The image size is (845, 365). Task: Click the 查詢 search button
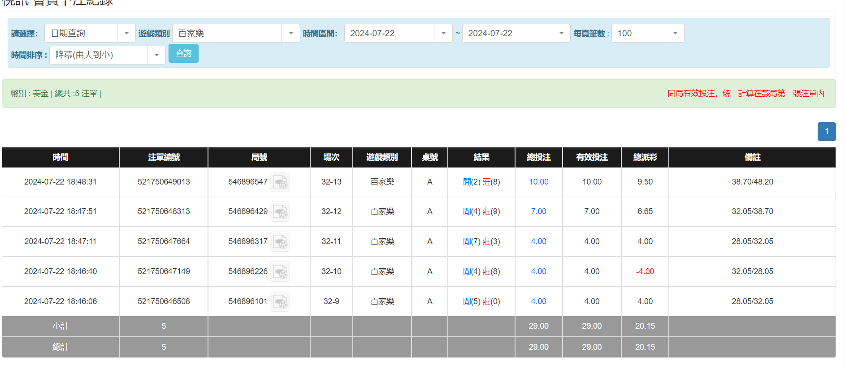(183, 54)
